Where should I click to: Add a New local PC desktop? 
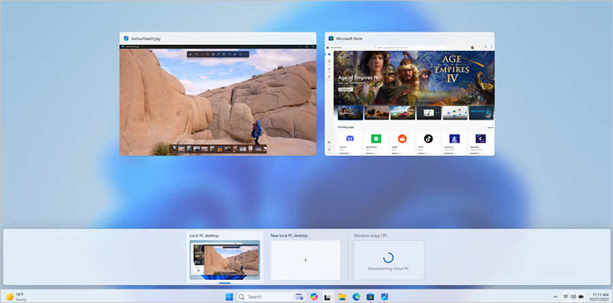[x=305, y=260]
